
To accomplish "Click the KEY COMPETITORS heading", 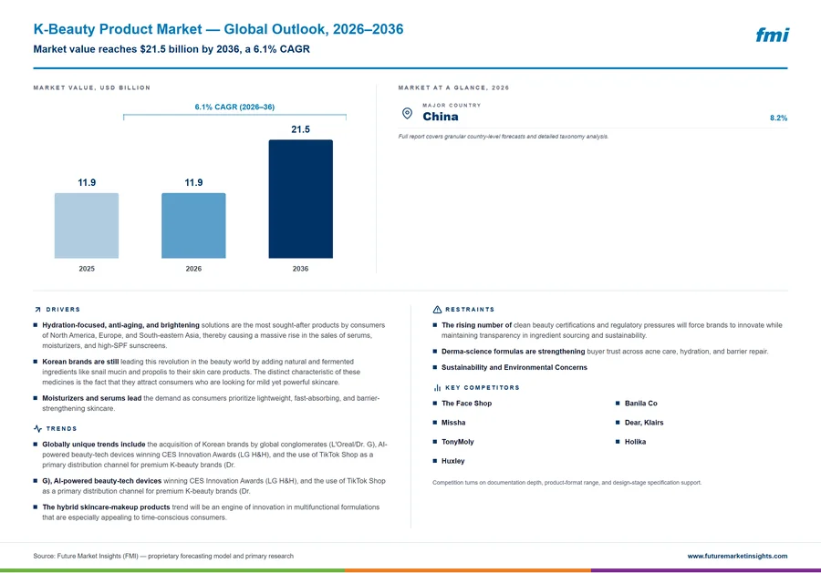I will point(483,388).
